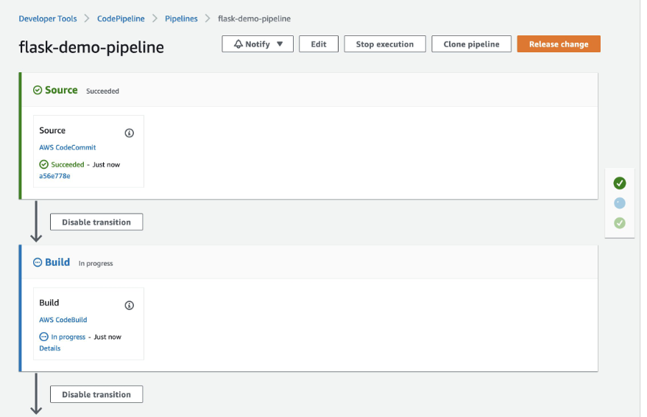Disable transition below the Build stage
Screen dimensions: 647x417
(96, 394)
